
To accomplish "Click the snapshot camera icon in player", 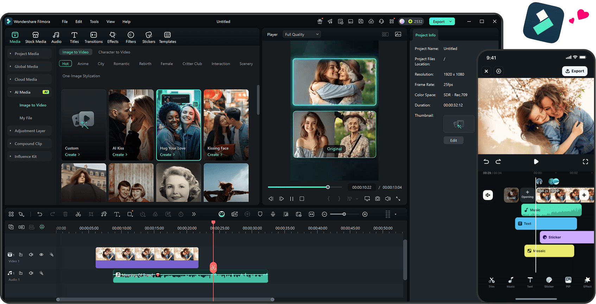I will coord(378,199).
